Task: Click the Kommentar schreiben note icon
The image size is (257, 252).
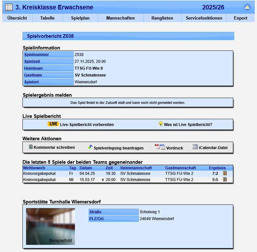Action: coord(31,147)
